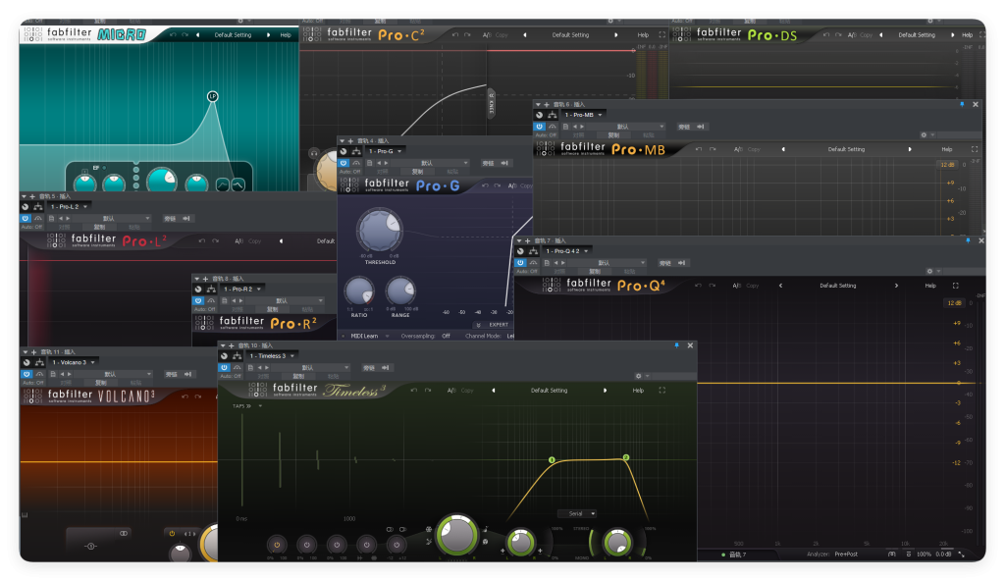The image size is (1005, 581).
Task: Enter full screen in the Pro-Q 4 plugin
Action: (956, 286)
